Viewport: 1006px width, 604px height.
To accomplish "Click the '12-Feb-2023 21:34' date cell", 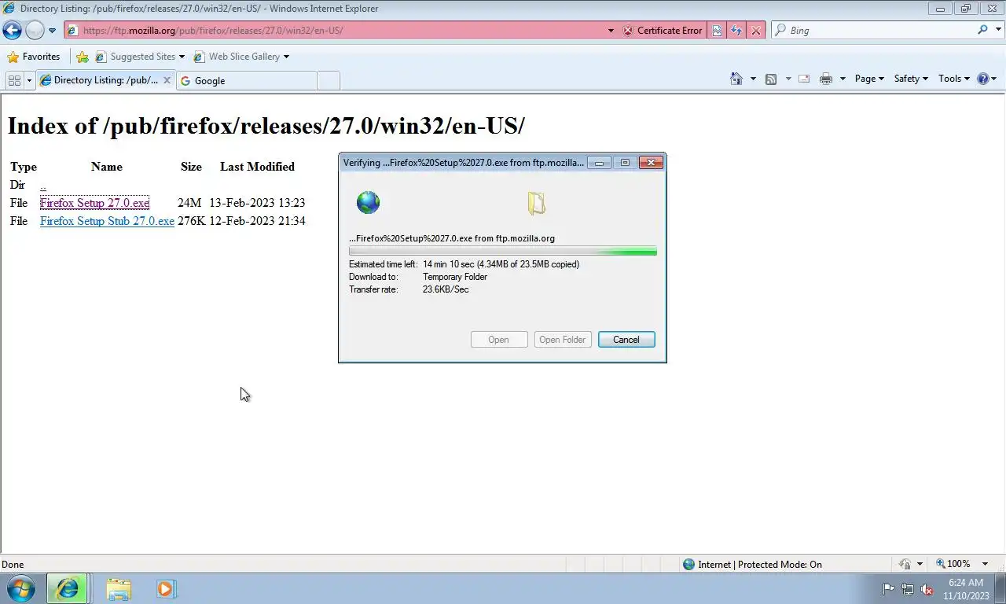I will pyautogui.click(x=257, y=221).
